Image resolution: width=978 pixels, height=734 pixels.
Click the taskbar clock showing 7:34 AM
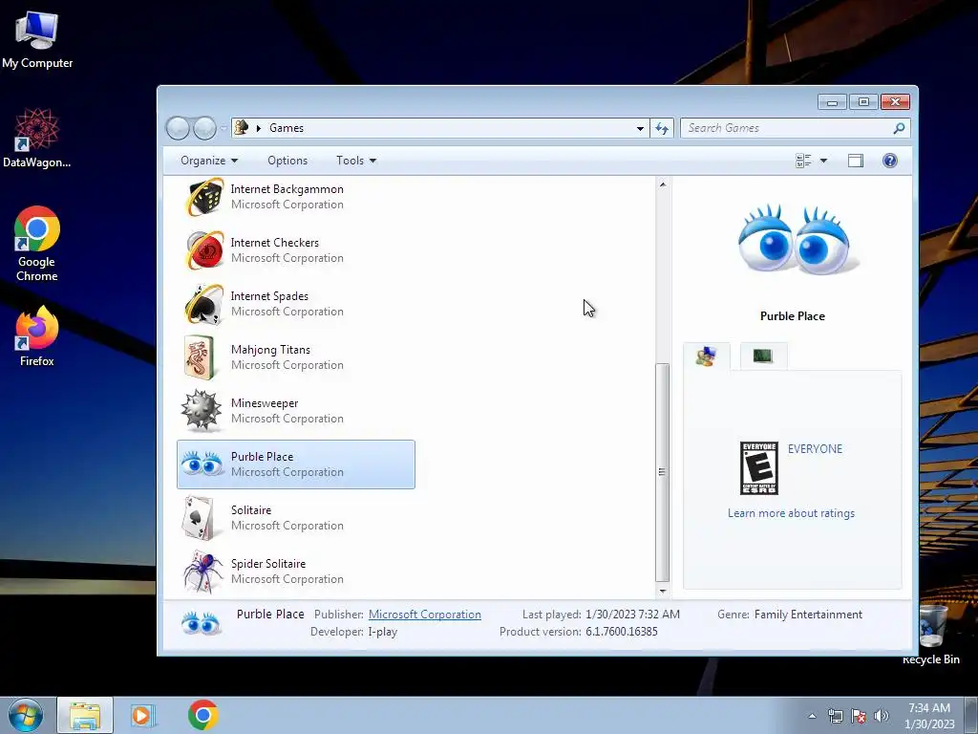(929, 716)
